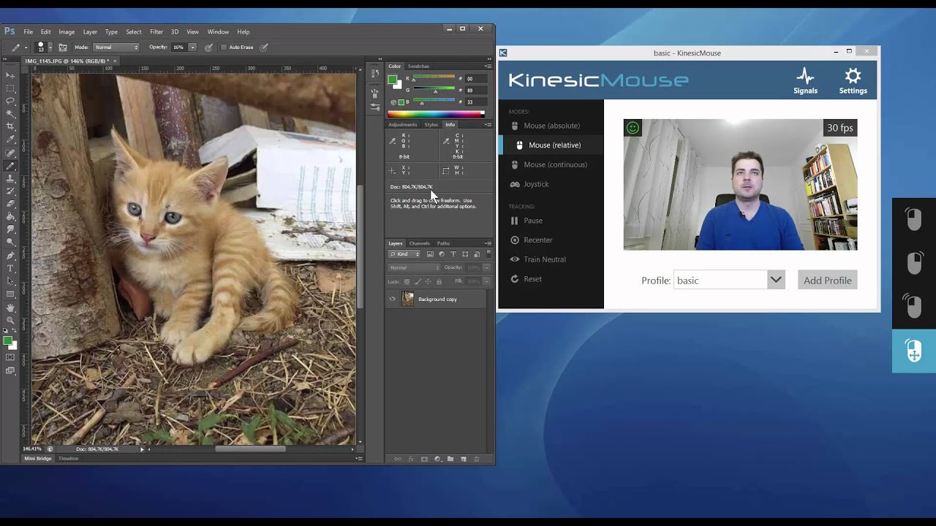This screenshot has height=526, width=936.
Task: Select the Lasso tool
Action: tap(10, 100)
